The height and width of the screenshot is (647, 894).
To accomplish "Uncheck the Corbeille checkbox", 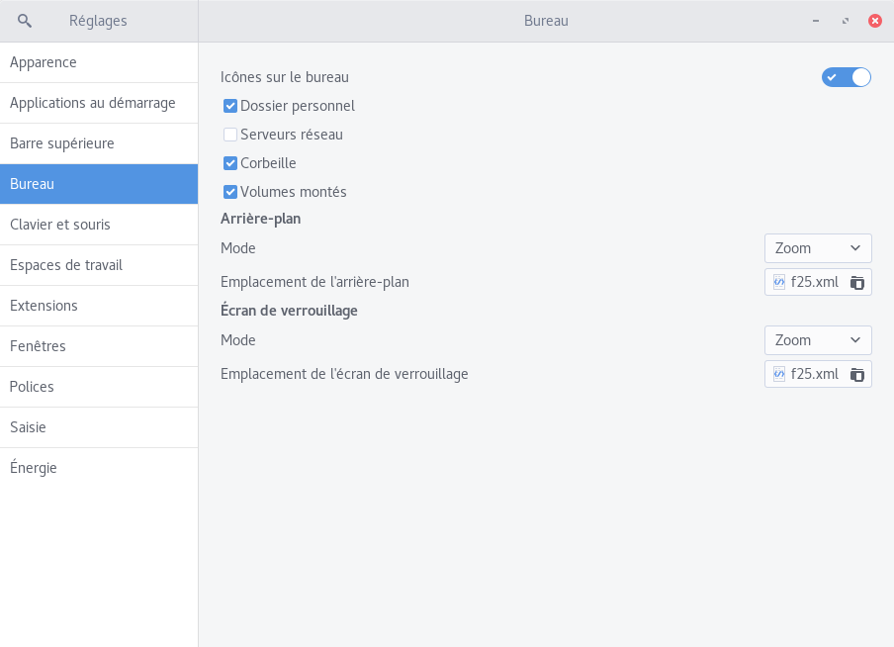I will [x=230, y=163].
